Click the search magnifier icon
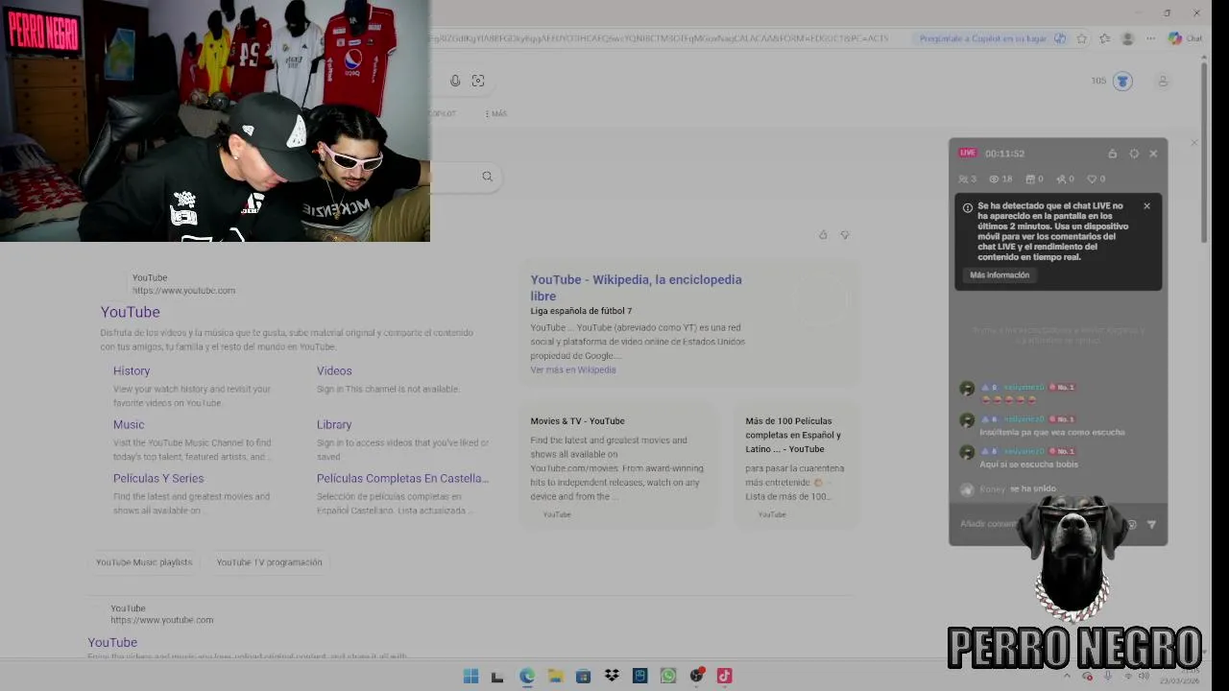The width and height of the screenshot is (1229, 691). pyautogui.click(x=487, y=177)
